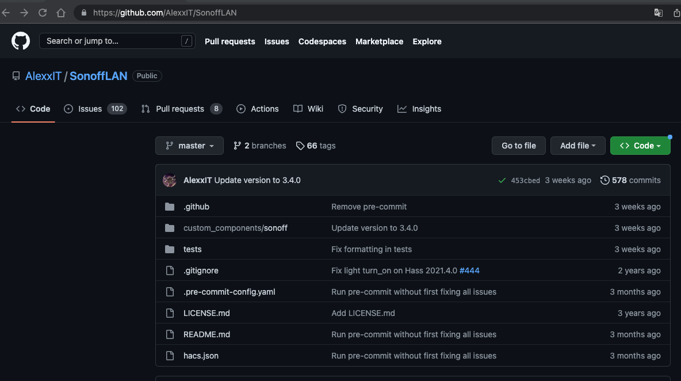Open custom_components/sonoff folder

(x=235, y=228)
